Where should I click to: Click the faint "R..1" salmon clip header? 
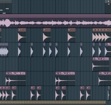click(x=22, y=30)
